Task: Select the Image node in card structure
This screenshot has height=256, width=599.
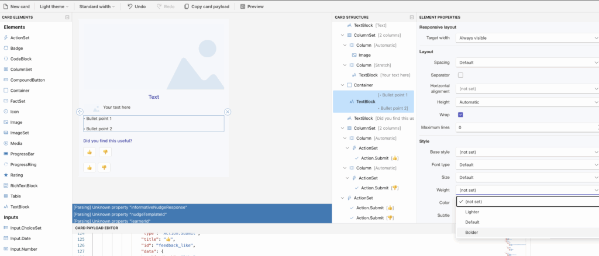Action: 361,55
